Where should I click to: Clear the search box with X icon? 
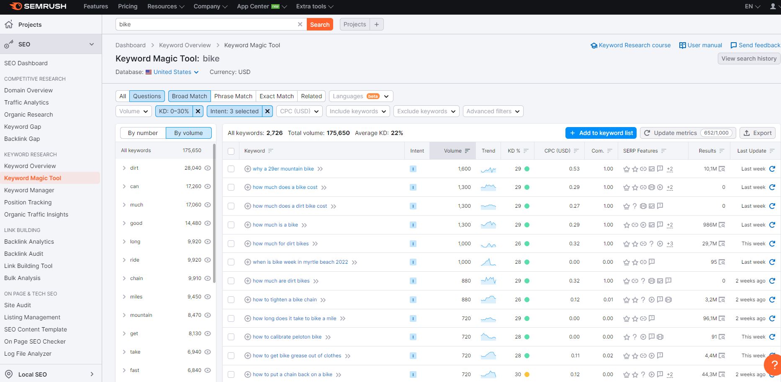300,24
